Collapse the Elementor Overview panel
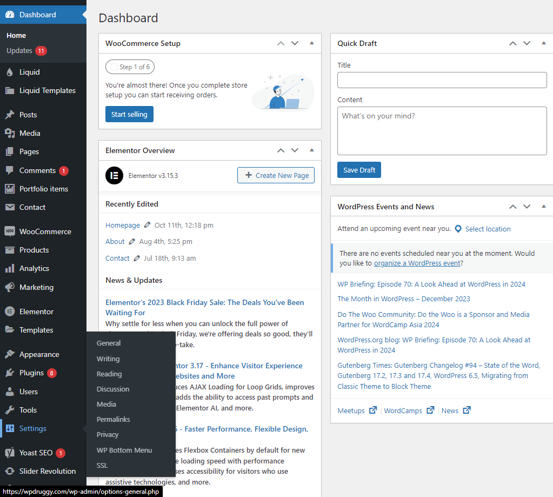The height and width of the screenshot is (497, 553). coord(312,150)
